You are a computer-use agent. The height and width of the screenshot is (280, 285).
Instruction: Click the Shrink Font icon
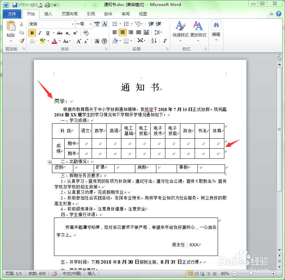[86, 41]
